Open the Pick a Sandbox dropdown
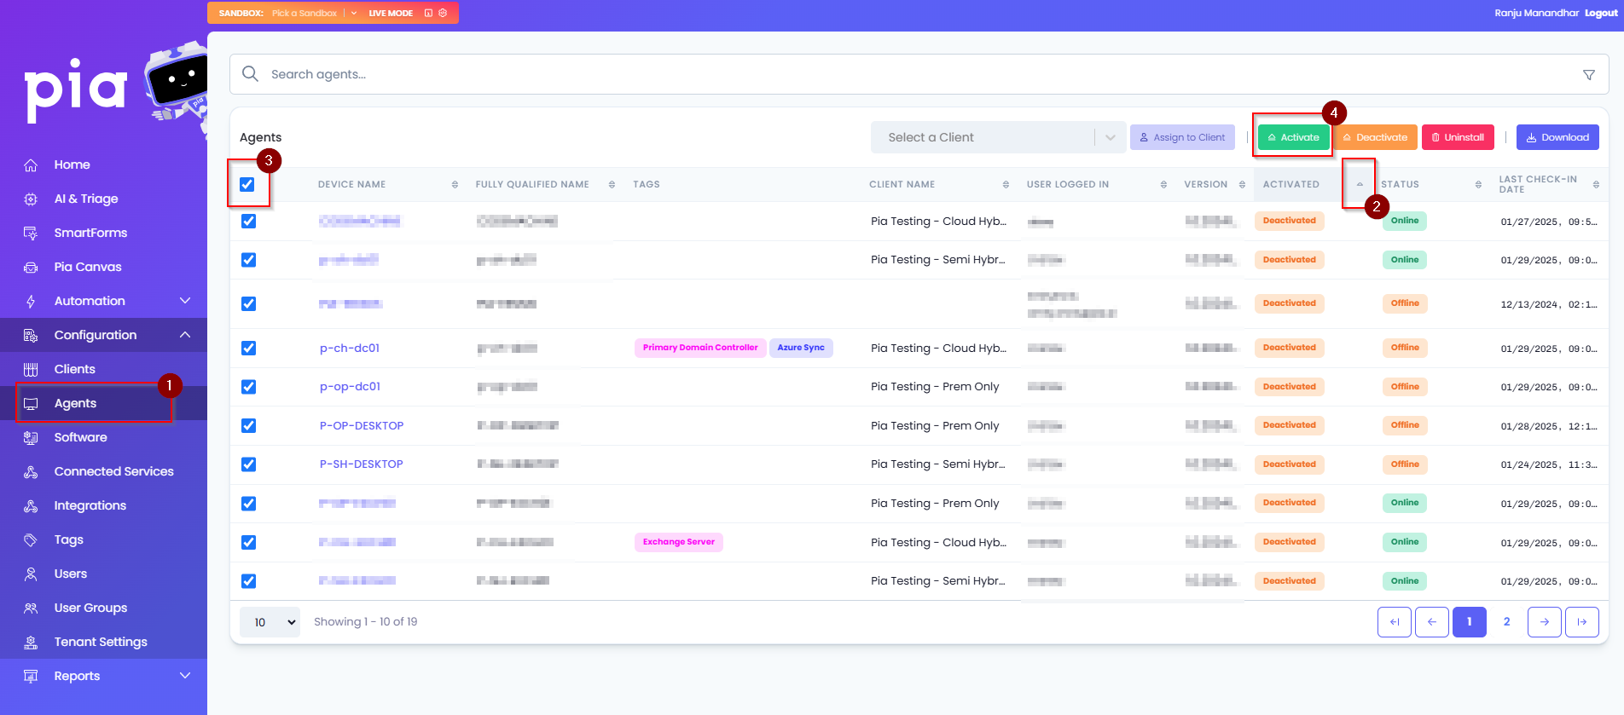The image size is (1624, 715). [314, 13]
